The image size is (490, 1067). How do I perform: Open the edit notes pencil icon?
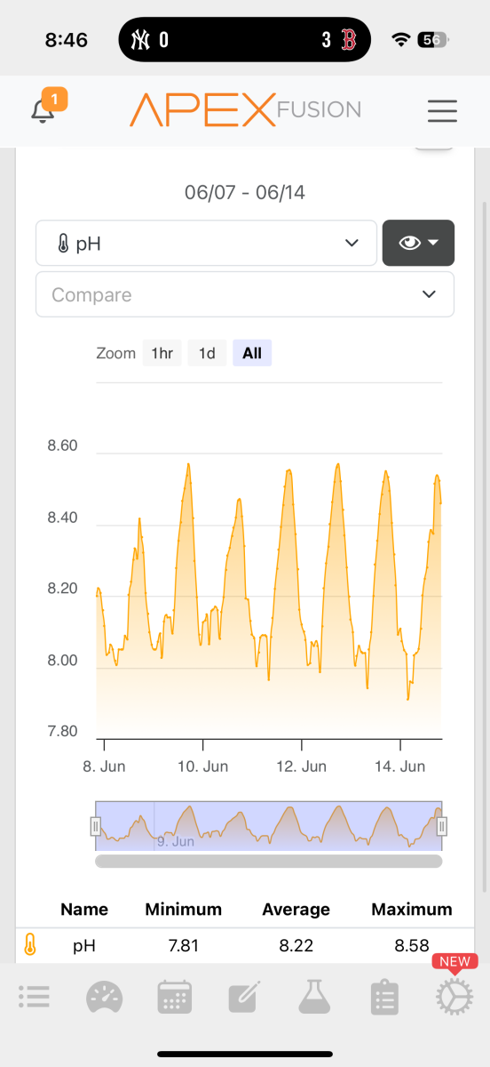coord(243,997)
